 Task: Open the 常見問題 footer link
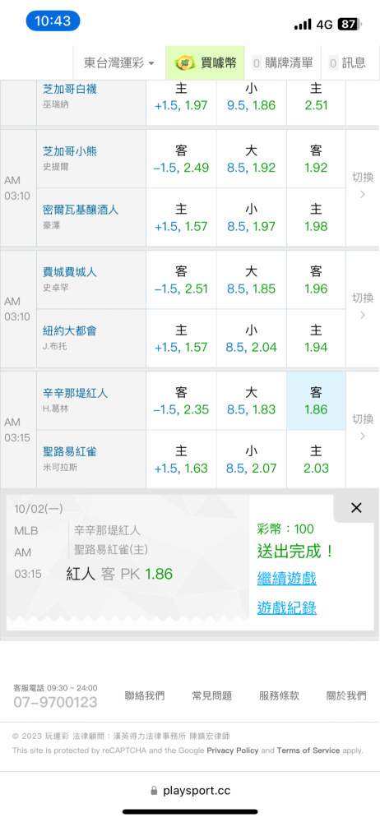211,695
